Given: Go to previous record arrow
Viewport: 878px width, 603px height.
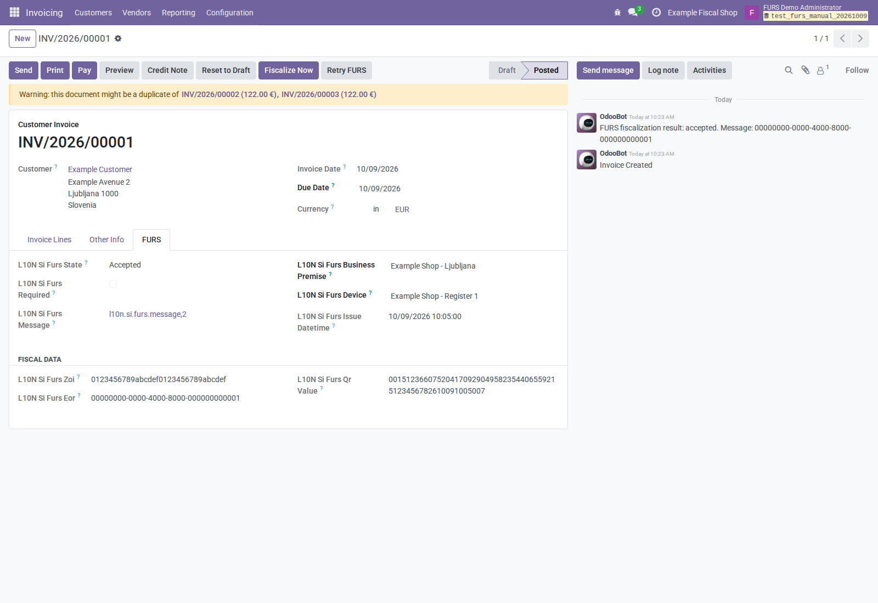Looking at the screenshot, I should (x=842, y=38).
